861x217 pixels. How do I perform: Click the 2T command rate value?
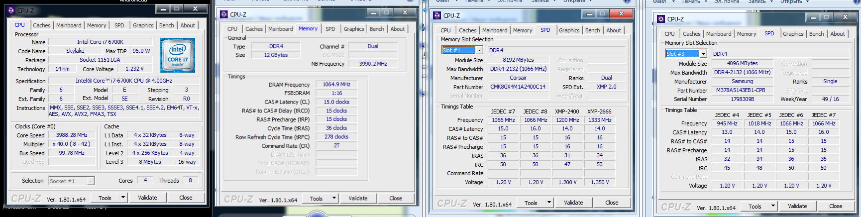click(337, 145)
